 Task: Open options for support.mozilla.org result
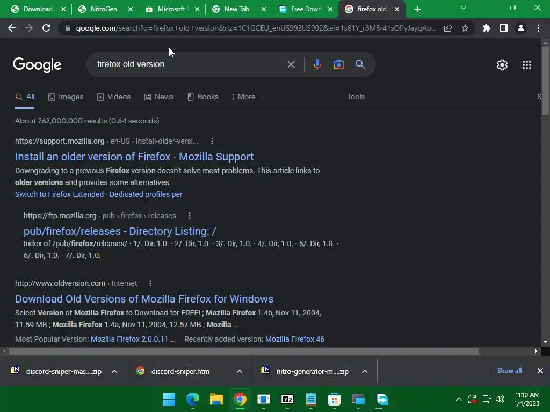click(x=212, y=141)
